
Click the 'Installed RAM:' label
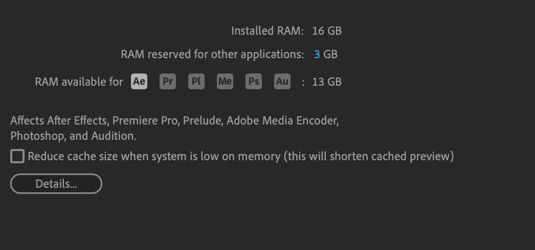click(267, 31)
